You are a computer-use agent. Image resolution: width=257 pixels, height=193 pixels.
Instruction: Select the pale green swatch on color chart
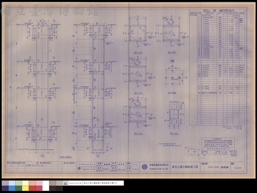click(x=18, y=183)
